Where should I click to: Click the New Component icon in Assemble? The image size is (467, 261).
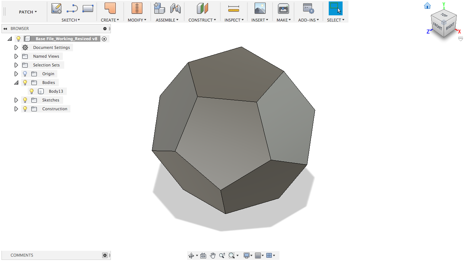coord(159,8)
